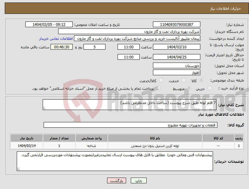Select the کالا radio button

coord(201,80)
